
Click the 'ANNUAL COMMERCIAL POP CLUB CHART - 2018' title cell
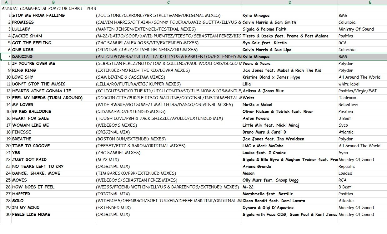[x=49, y=8]
